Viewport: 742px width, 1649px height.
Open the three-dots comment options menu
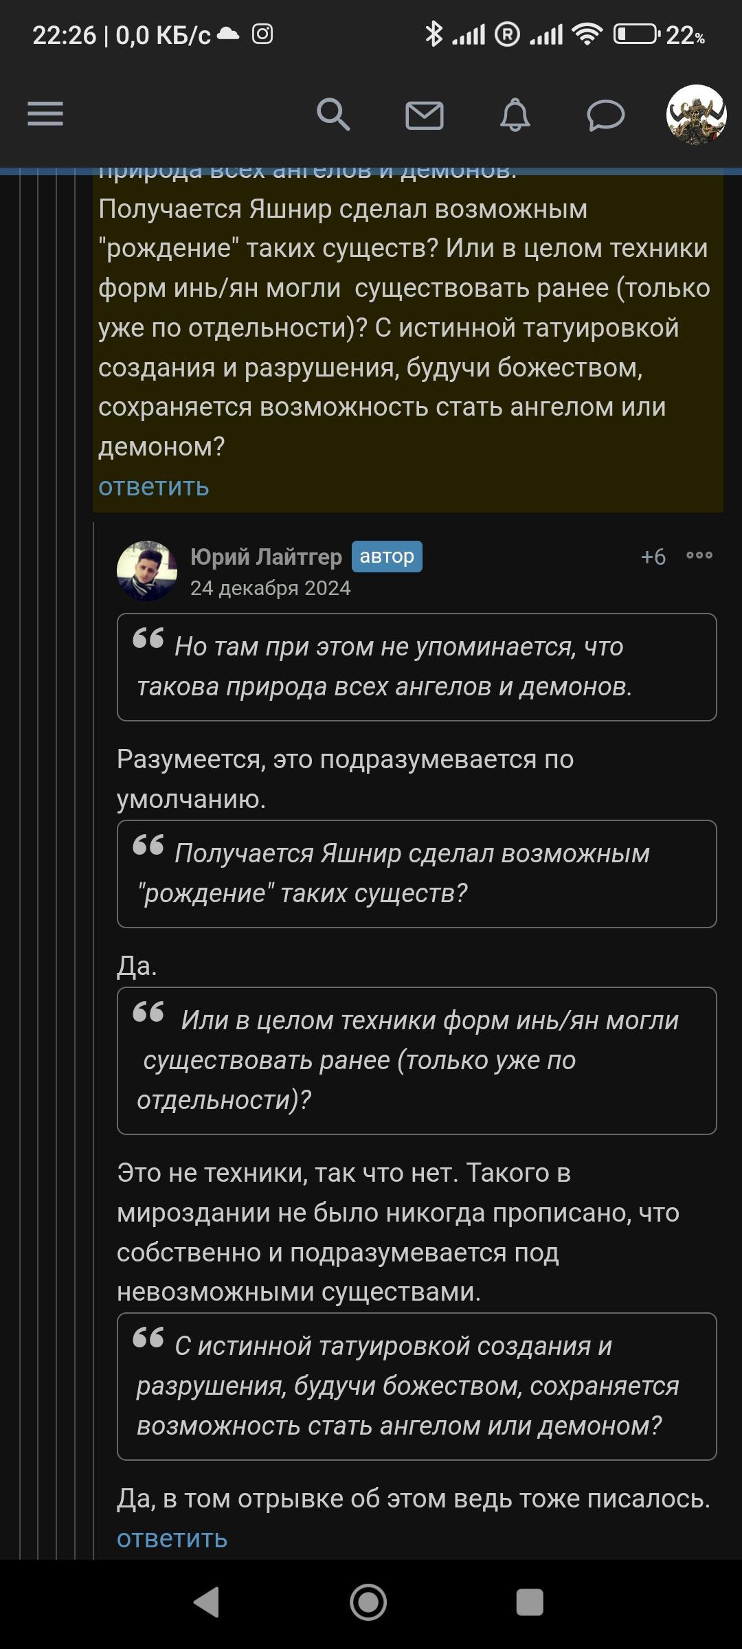click(699, 555)
